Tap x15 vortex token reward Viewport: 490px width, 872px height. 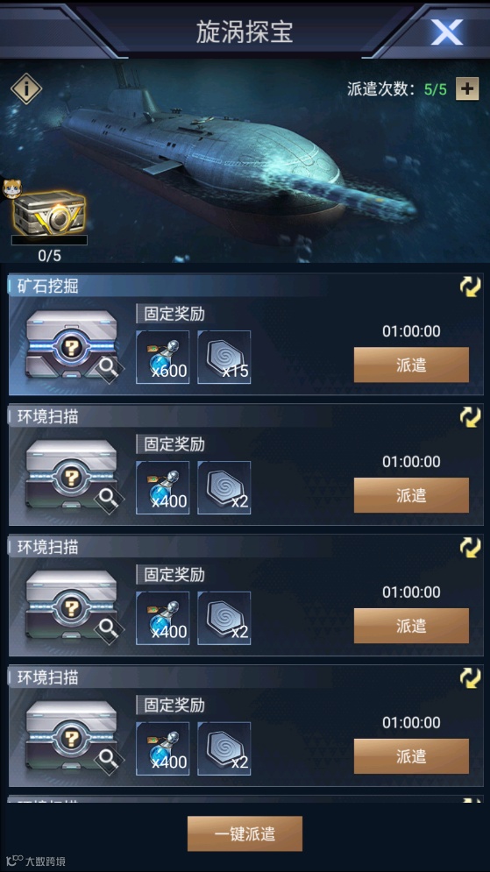[224, 357]
